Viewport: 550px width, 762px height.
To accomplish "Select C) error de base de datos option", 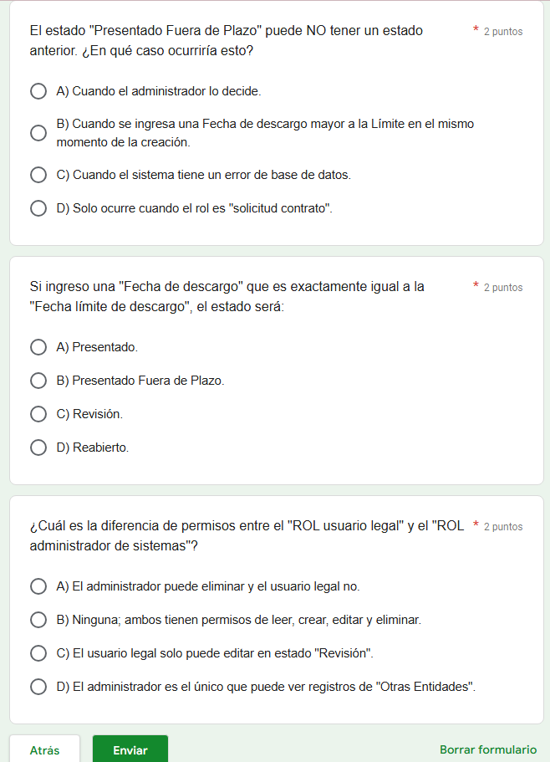I will [38, 175].
